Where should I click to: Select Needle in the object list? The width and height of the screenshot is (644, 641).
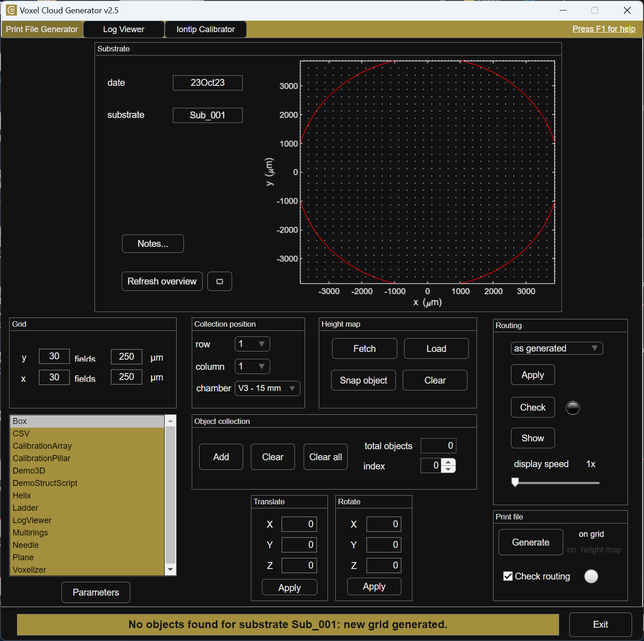pos(87,545)
